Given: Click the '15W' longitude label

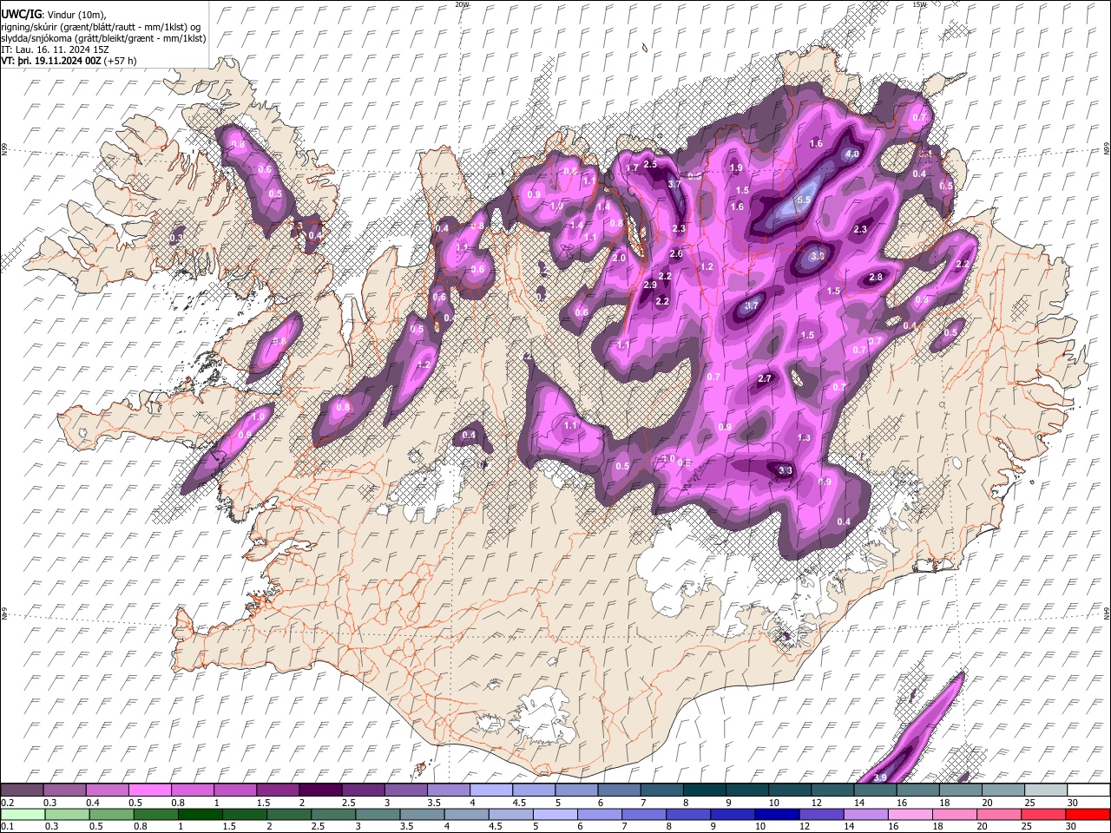Looking at the screenshot, I should tap(919, 3).
